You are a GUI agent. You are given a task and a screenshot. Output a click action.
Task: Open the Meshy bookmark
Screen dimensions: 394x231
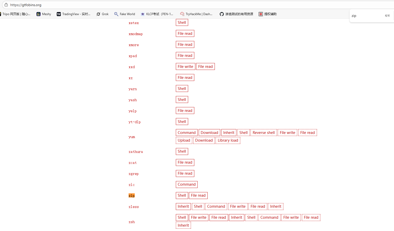[x=44, y=14]
